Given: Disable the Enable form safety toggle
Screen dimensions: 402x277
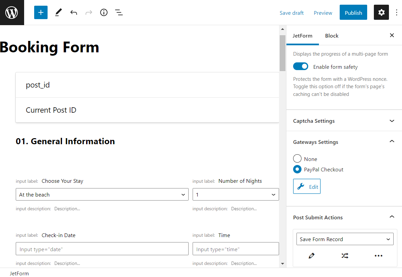Looking at the screenshot, I should 300,66.
